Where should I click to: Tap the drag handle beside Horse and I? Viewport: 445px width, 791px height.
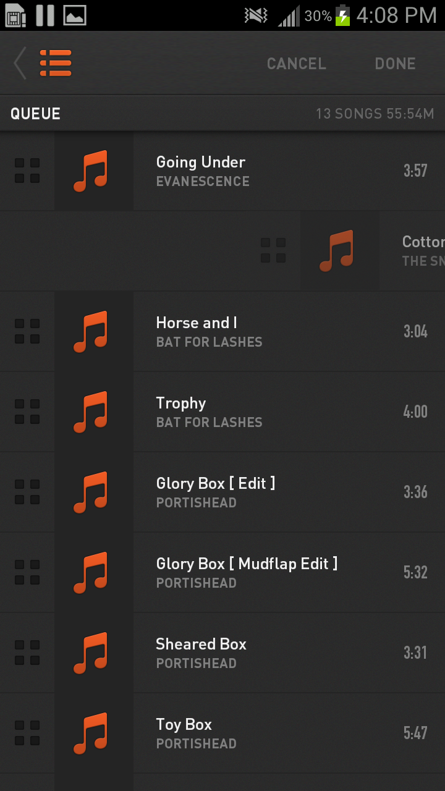[27, 331]
